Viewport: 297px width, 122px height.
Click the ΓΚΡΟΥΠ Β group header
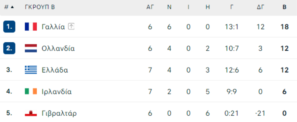[x=40, y=7]
